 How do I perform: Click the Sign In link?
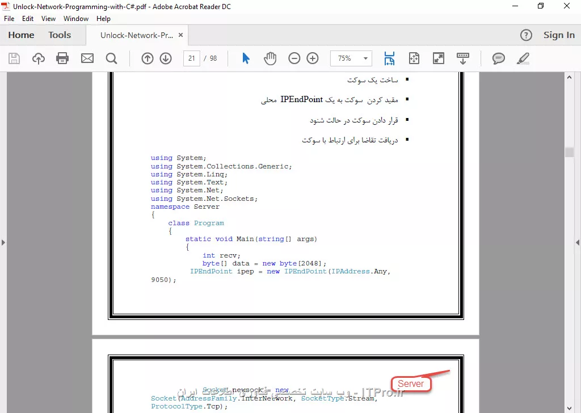pyautogui.click(x=559, y=35)
